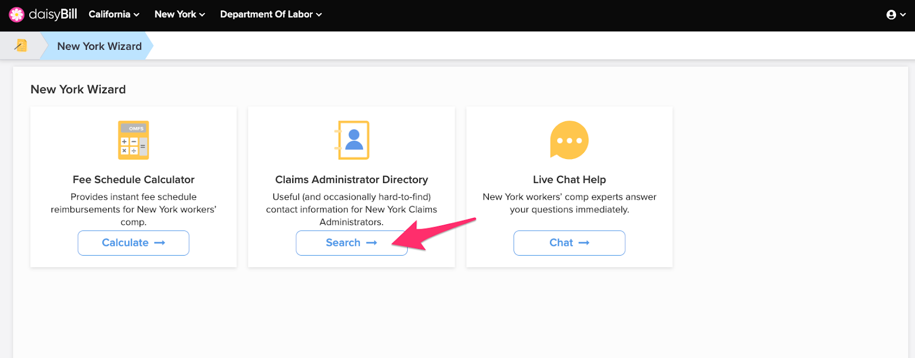This screenshot has width=915, height=358.
Task: Click the Calculate button
Action: pos(133,243)
